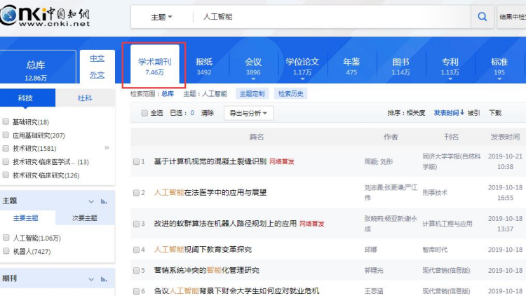This screenshot has height=296, width=526.
Task: Click the CNKI logo at top left
Action: (x=46, y=15)
